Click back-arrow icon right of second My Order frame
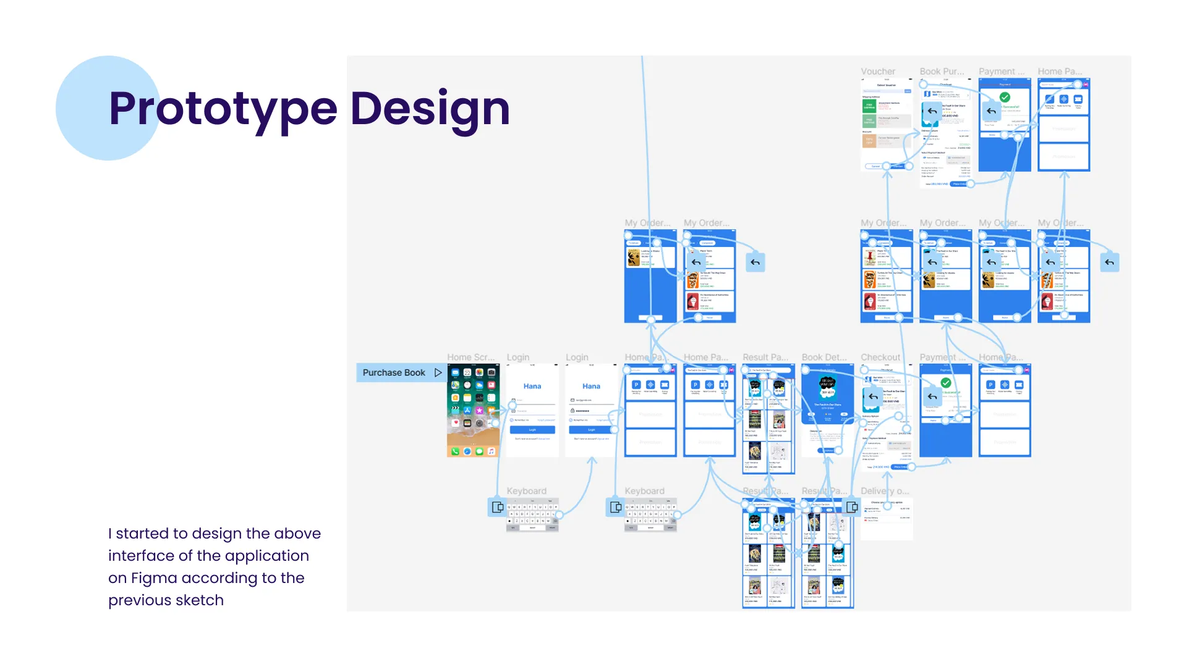This screenshot has width=1187, height=667. click(x=755, y=262)
